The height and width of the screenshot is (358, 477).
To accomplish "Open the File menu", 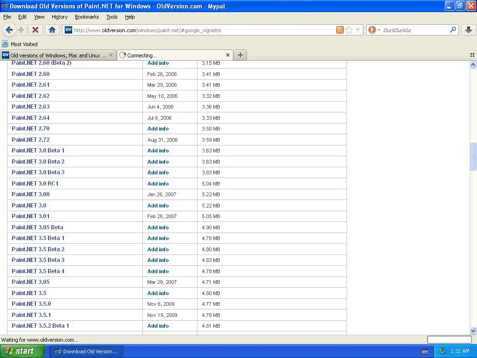I will (x=7, y=17).
